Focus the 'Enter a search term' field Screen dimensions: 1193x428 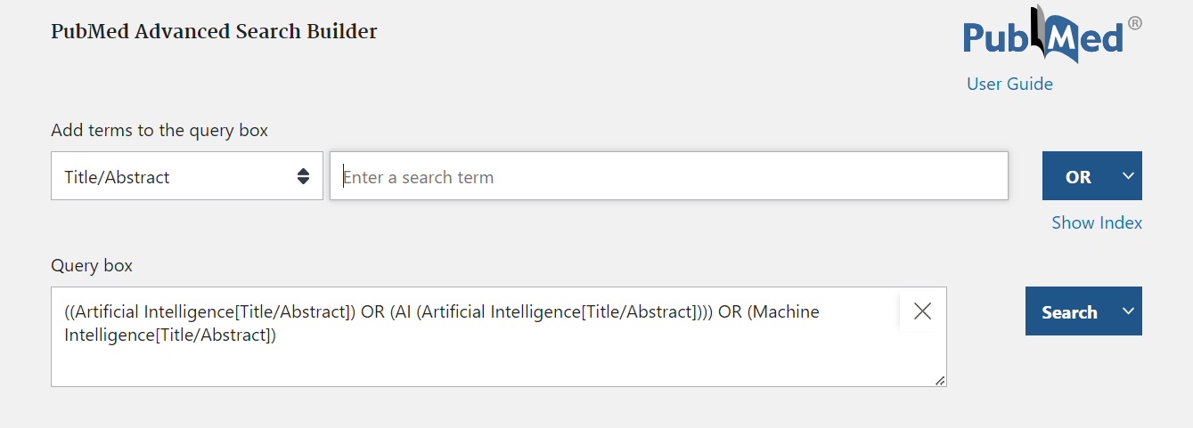[668, 176]
